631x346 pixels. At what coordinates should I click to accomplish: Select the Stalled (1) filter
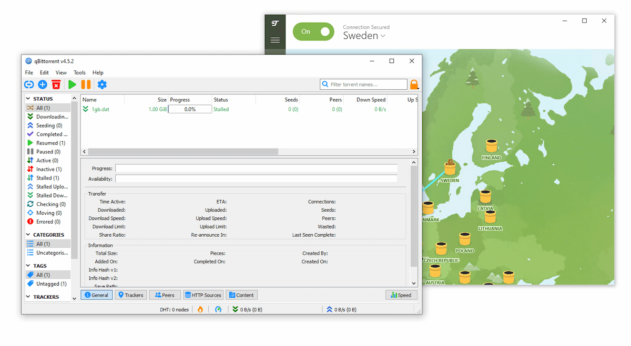point(47,178)
